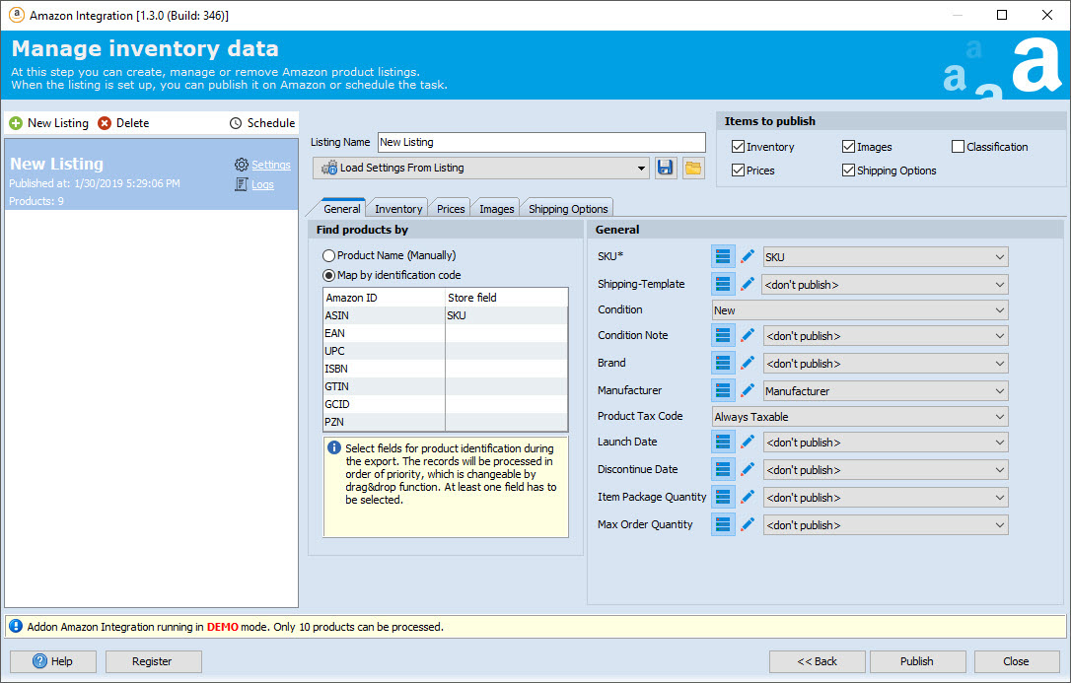The height and width of the screenshot is (683, 1071).
Task: Switch to the Inventory tab
Action: (x=398, y=209)
